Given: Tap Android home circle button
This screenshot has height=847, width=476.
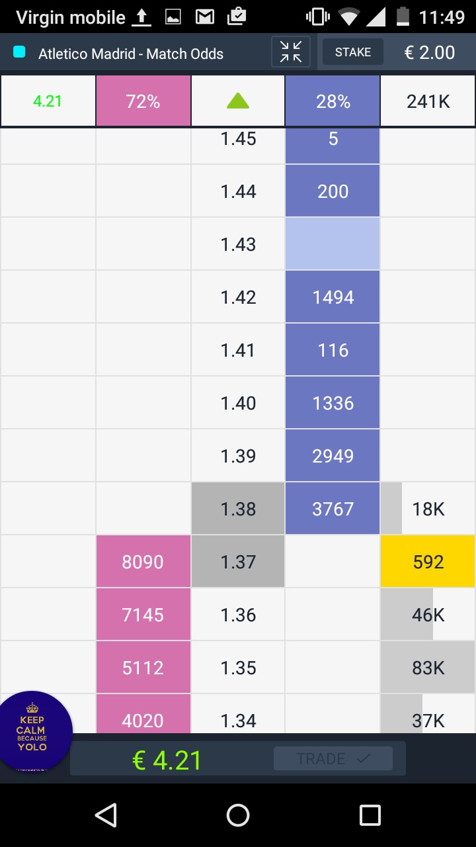Looking at the screenshot, I should (x=238, y=815).
